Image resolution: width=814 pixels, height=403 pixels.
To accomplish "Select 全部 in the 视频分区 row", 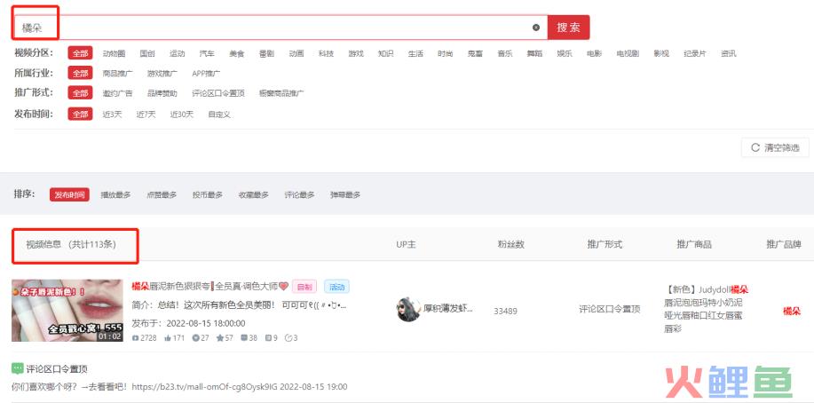I will click(80, 53).
